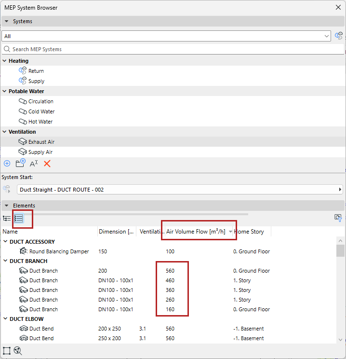Viewport: 346px width, 359px height.
Task: Click the Air Volume Flow column header
Action: pos(196,232)
